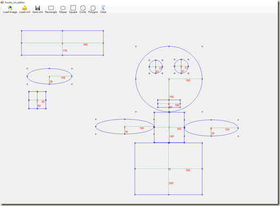Click the 140 label in left arm ellipse
Viewport: 280px width, 206px height.
(x=142, y=128)
